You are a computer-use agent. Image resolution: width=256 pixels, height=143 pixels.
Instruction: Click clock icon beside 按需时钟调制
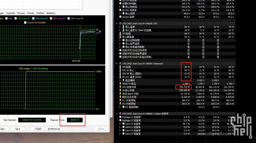click(120, 3)
